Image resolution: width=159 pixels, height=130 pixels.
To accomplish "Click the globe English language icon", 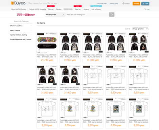I will pos(123,3).
